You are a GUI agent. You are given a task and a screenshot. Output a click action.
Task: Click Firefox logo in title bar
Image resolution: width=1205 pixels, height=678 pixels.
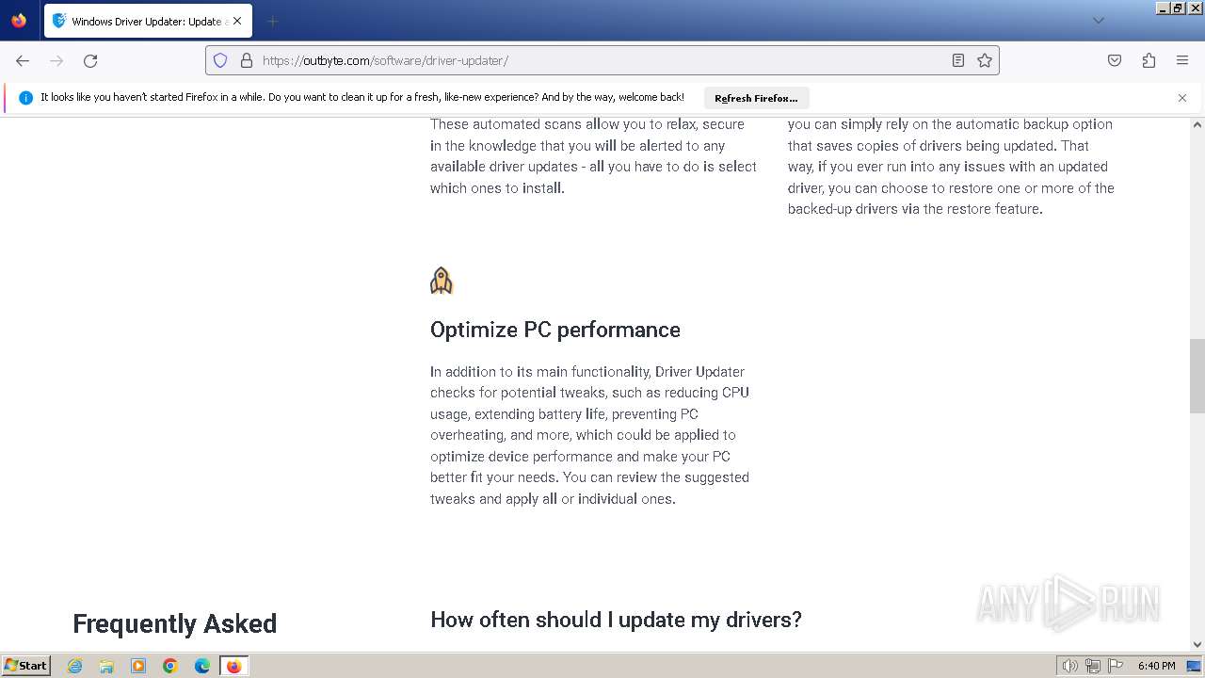(19, 20)
